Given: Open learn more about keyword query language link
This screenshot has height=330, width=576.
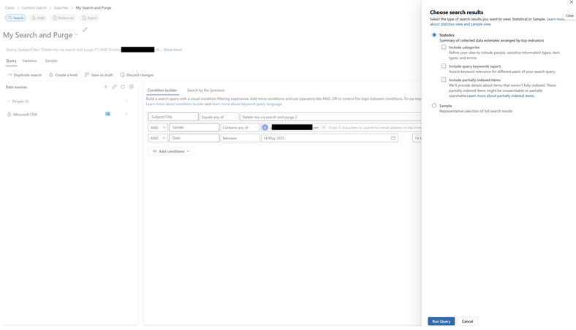Looking at the screenshot, I should point(247,104).
